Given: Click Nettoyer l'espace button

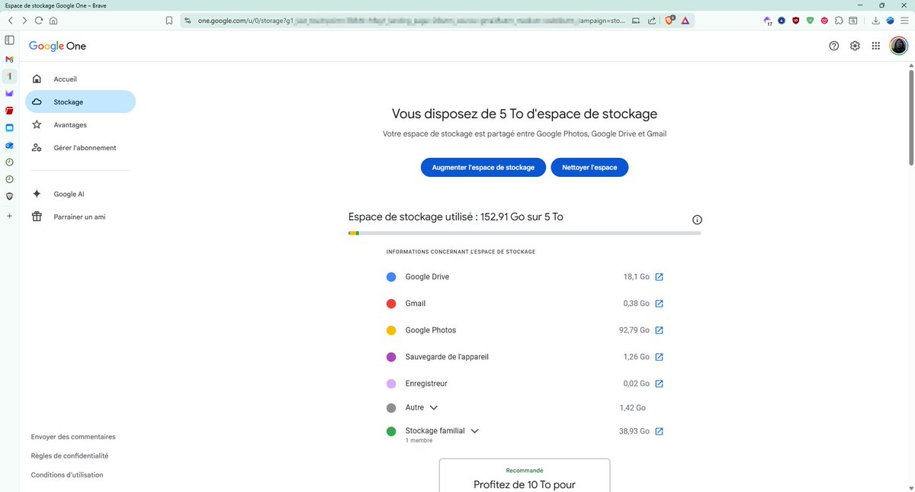Looking at the screenshot, I should (589, 167).
